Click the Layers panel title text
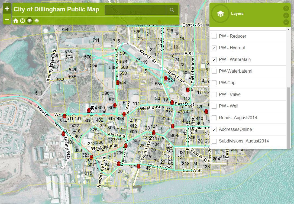 tap(237, 14)
